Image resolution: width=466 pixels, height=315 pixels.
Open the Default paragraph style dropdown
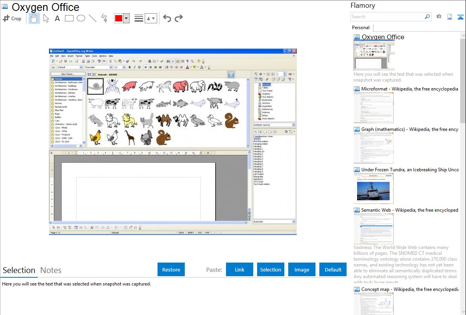tap(81, 68)
